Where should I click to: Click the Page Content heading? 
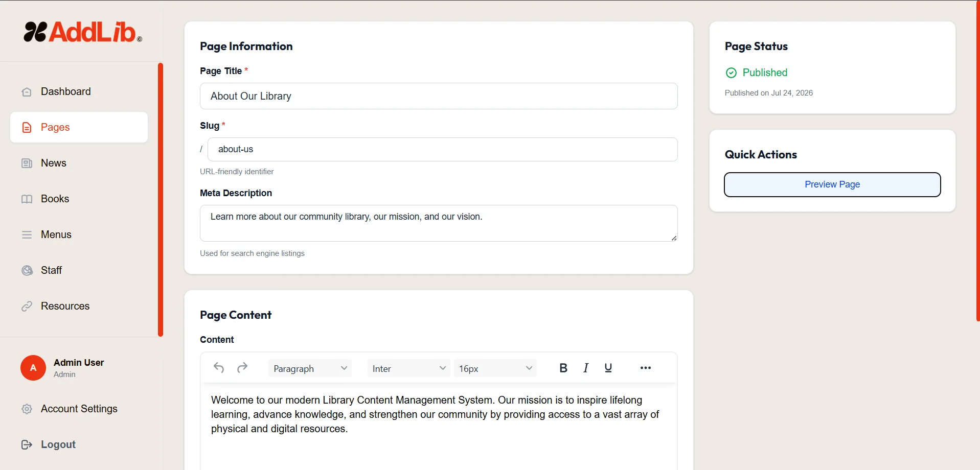pos(236,315)
